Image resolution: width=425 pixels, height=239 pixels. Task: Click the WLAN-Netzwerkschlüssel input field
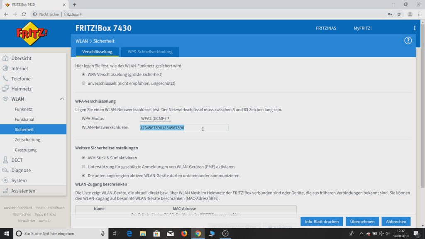click(183, 127)
